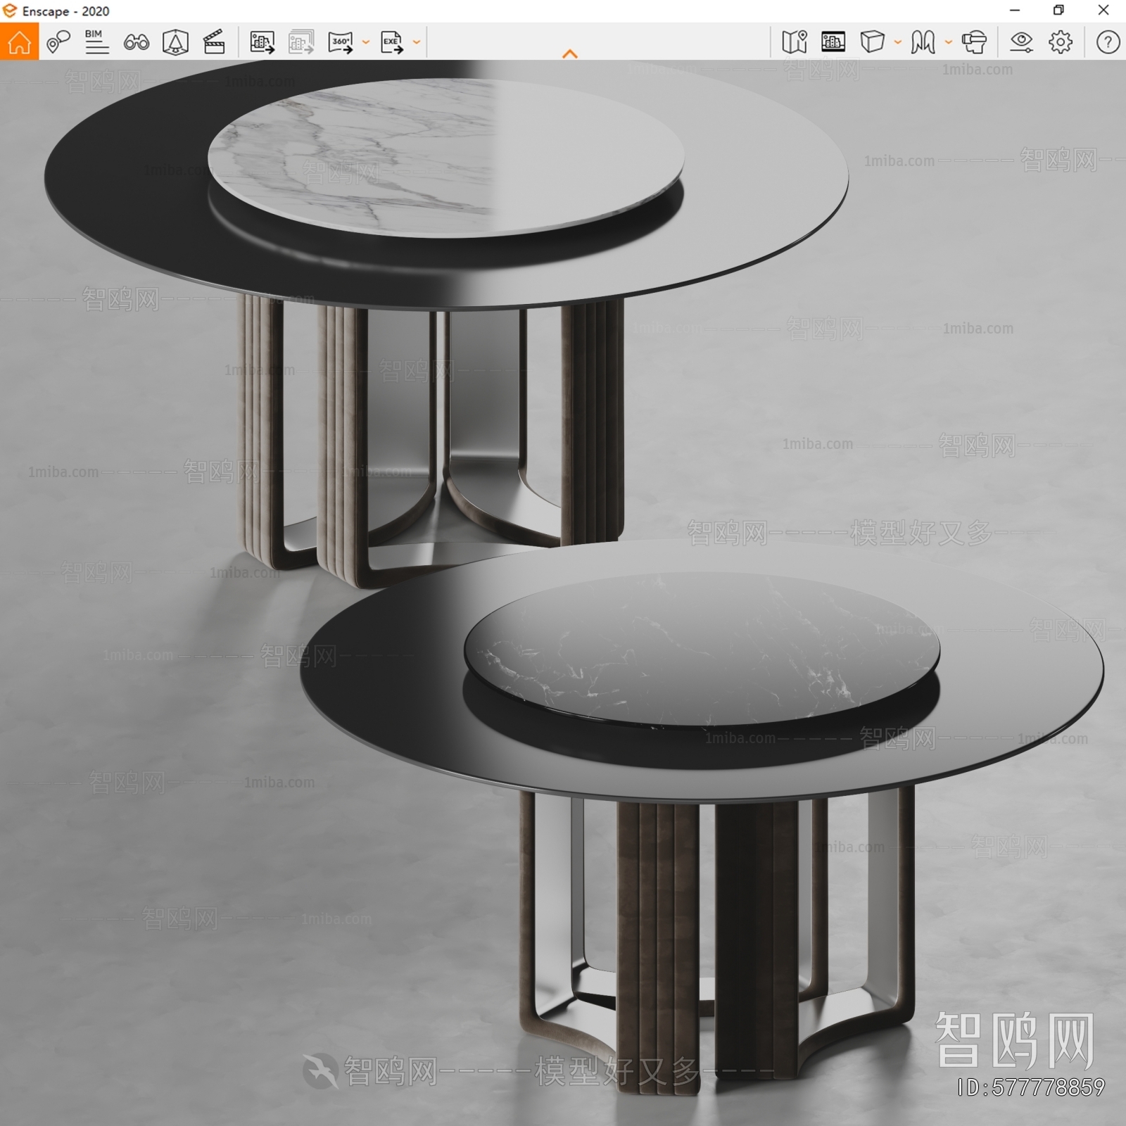
Task: Toggle the minimap with map icon
Action: coord(795,42)
